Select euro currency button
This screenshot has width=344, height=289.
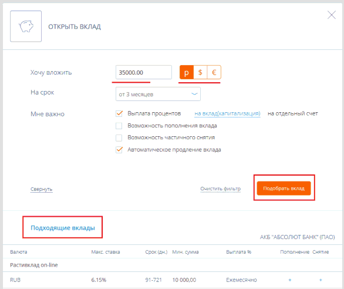214,72
